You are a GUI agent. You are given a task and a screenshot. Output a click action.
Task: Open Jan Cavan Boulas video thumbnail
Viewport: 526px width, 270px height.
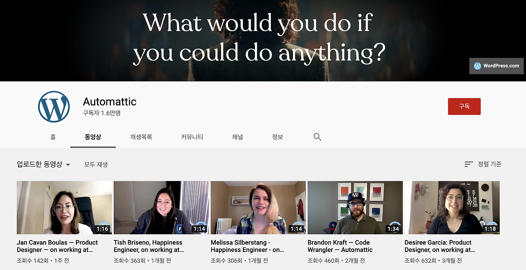[64, 208]
